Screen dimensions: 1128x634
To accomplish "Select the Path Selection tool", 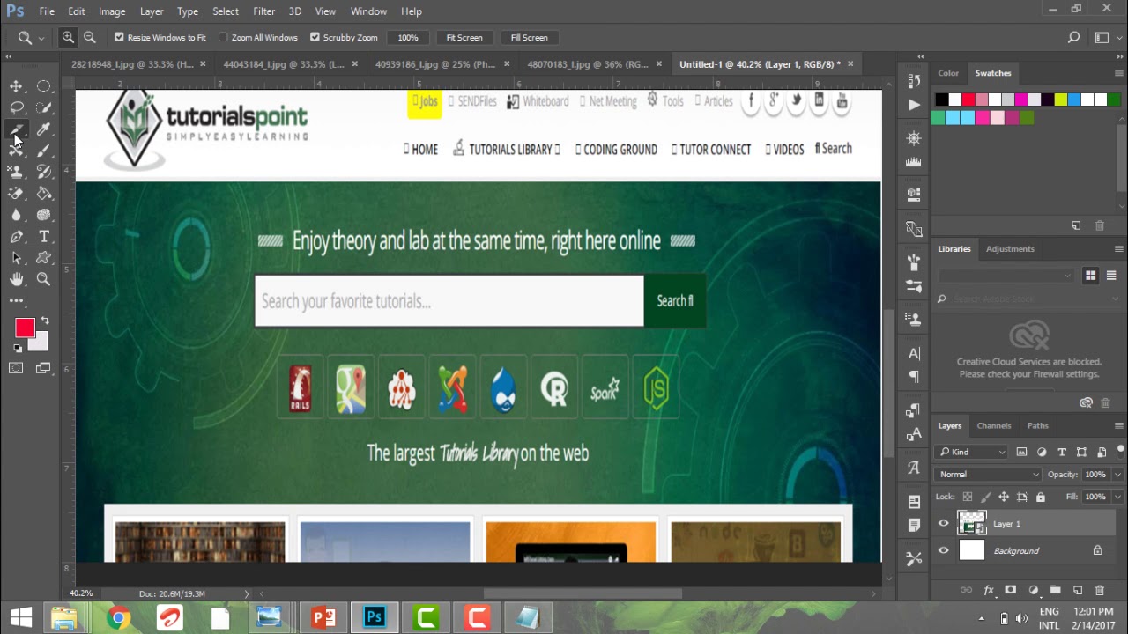I will pyautogui.click(x=16, y=258).
